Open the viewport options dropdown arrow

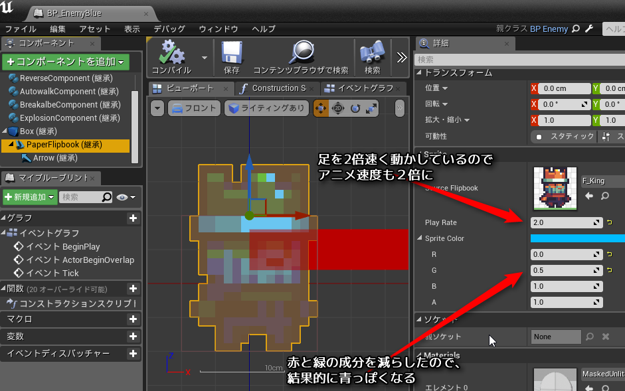[x=157, y=108]
